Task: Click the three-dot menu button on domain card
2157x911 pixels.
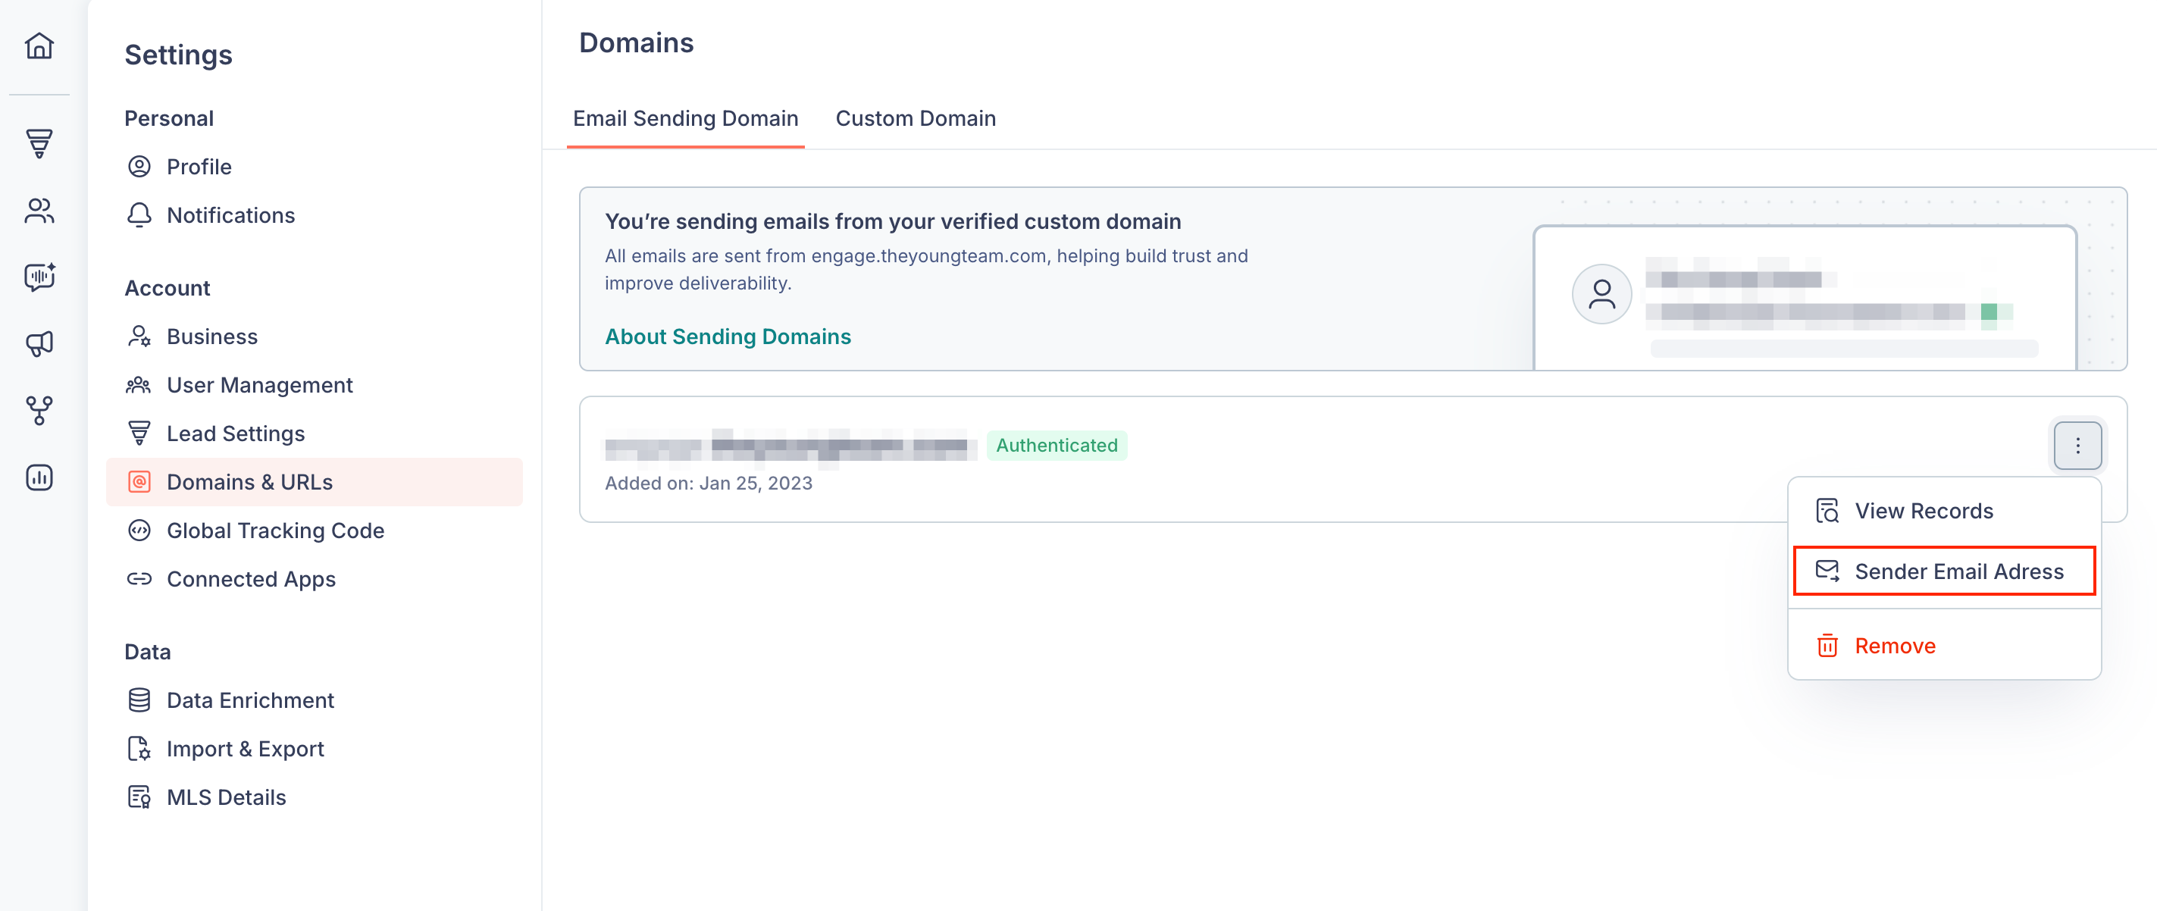Action: tap(2077, 446)
